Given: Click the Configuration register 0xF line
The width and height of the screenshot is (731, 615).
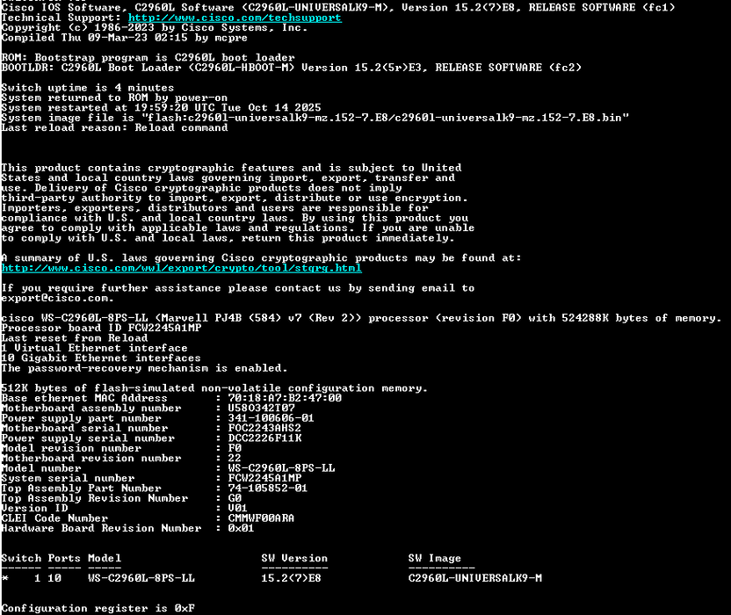Looking at the screenshot, I should click(98, 608).
